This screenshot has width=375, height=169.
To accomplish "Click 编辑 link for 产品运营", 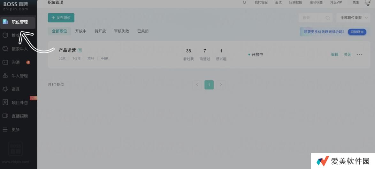I will tap(334, 55).
